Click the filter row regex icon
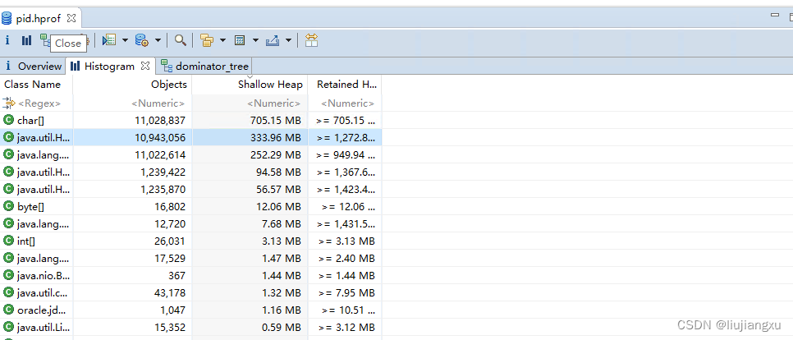This screenshot has width=793, height=340. (8, 103)
